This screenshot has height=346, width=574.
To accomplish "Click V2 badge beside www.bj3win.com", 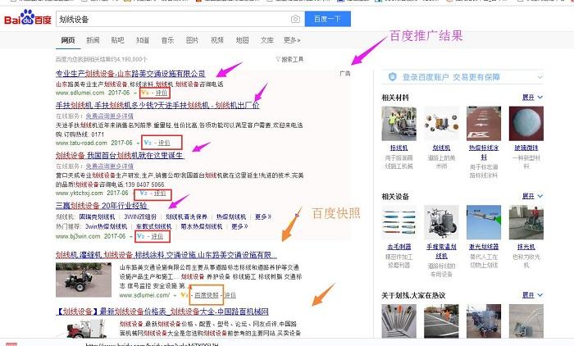I will [x=140, y=236].
